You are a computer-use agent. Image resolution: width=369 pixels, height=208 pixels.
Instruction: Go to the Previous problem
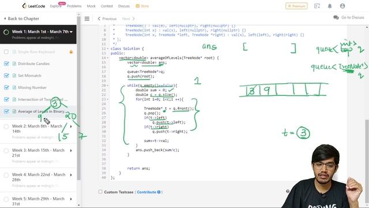click(107, 18)
